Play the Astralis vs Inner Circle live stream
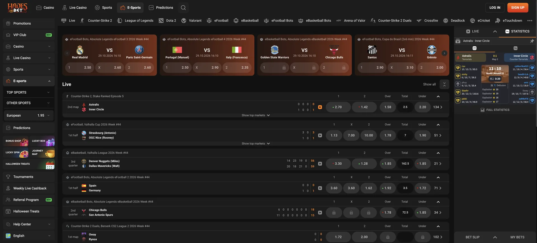 pyautogui.click(x=320, y=107)
